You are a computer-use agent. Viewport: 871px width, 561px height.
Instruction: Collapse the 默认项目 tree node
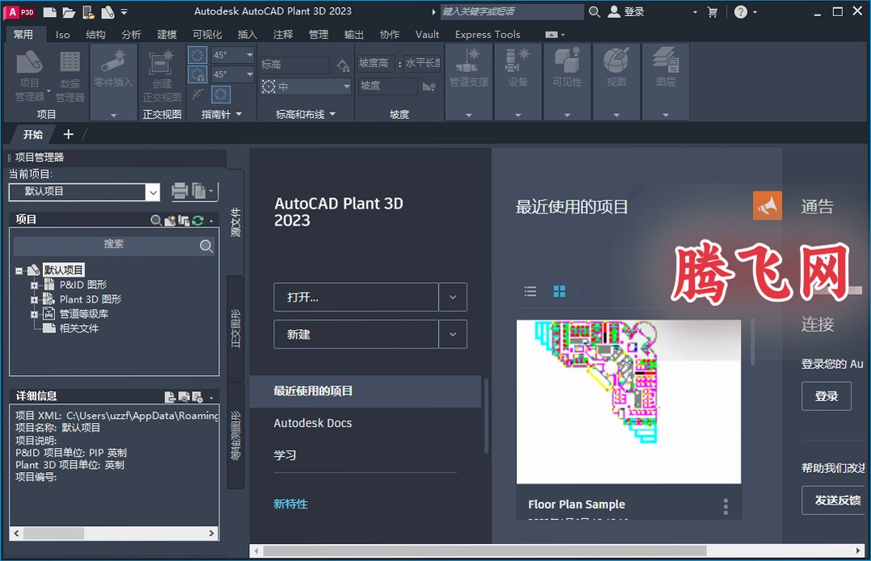19,271
